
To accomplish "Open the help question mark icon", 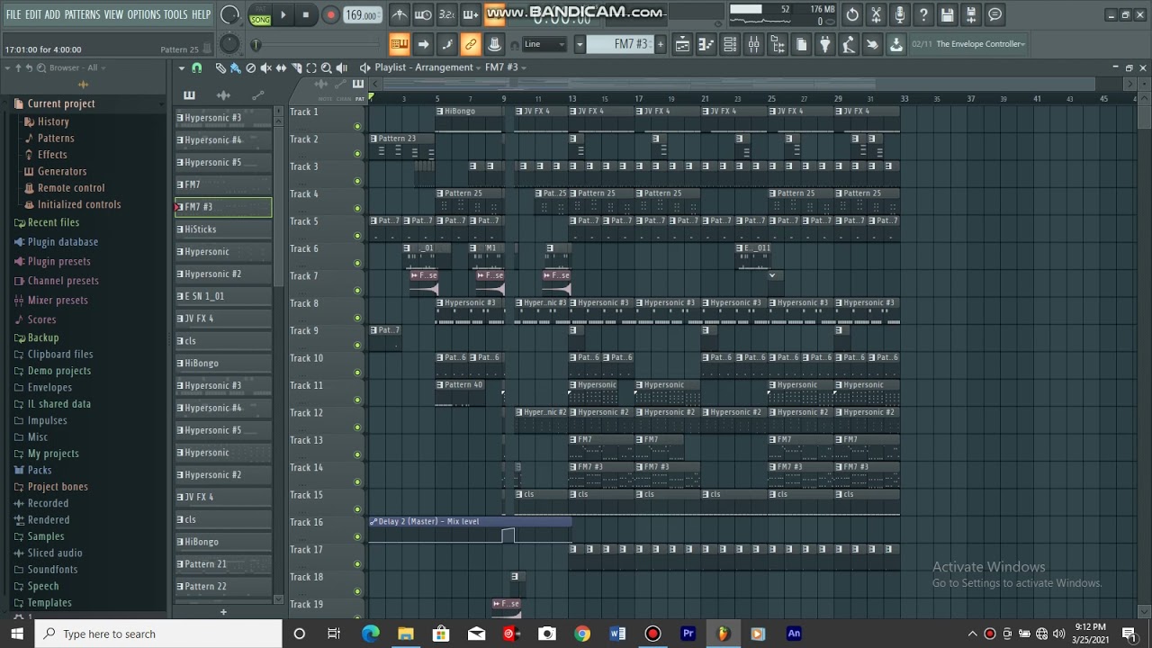I will pyautogui.click(x=923, y=14).
